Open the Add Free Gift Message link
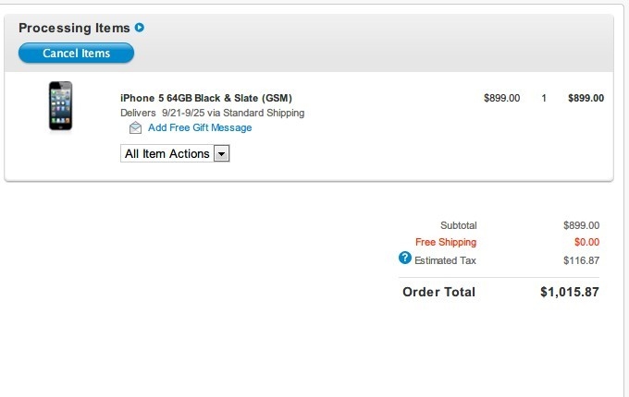 click(200, 128)
